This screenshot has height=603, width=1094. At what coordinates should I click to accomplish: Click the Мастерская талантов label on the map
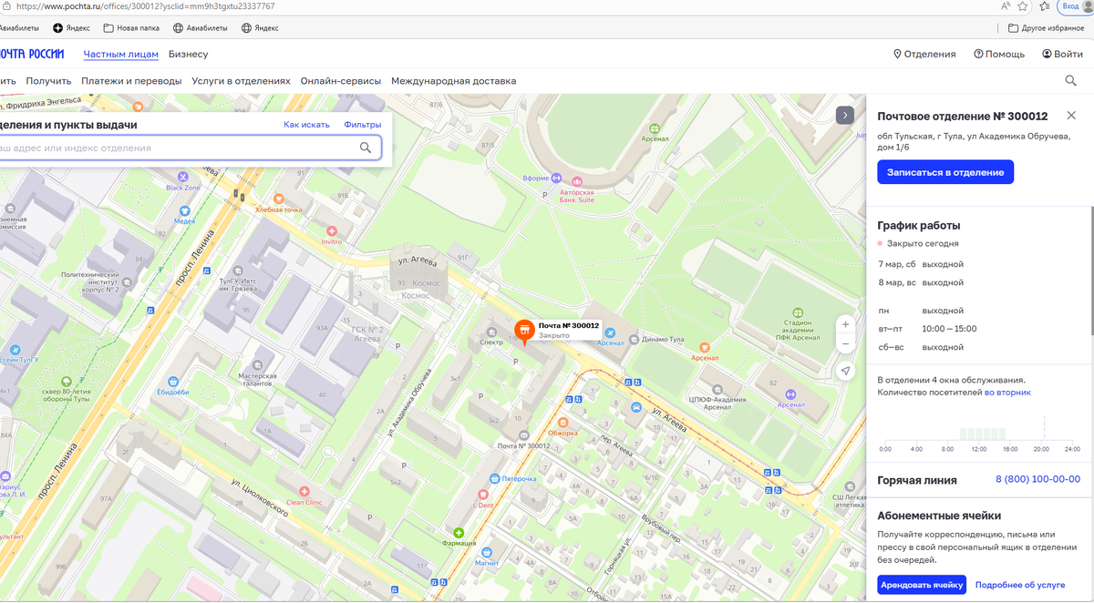[257, 379]
